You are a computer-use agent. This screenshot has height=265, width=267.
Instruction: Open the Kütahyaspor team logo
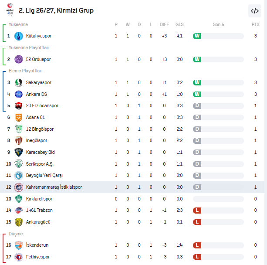[x=19, y=36]
